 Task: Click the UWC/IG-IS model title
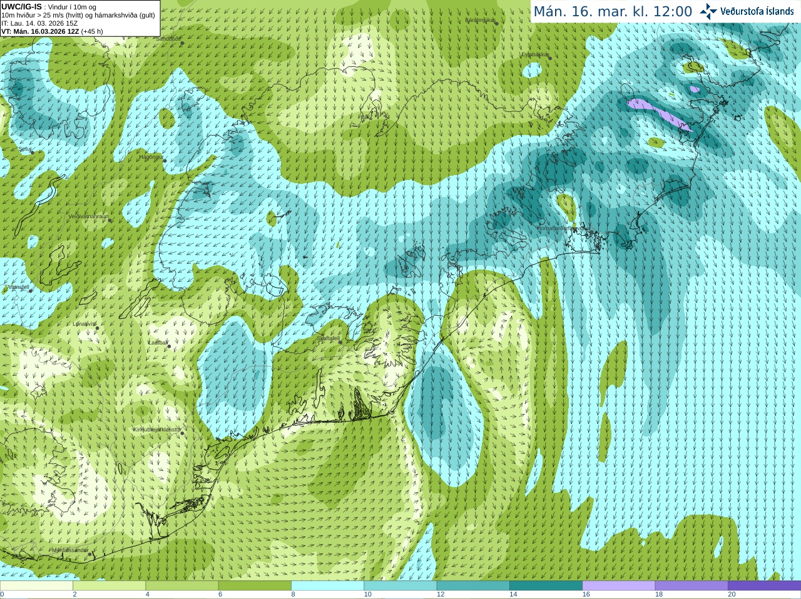pyautogui.click(x=21, y=7)
